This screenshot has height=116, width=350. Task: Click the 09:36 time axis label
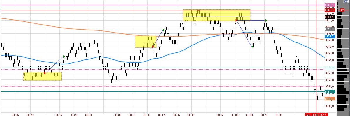[x=191, y=115]
